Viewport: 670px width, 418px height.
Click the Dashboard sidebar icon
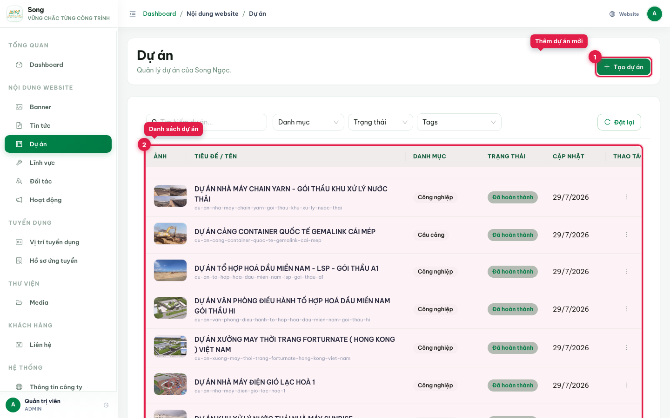19,65
